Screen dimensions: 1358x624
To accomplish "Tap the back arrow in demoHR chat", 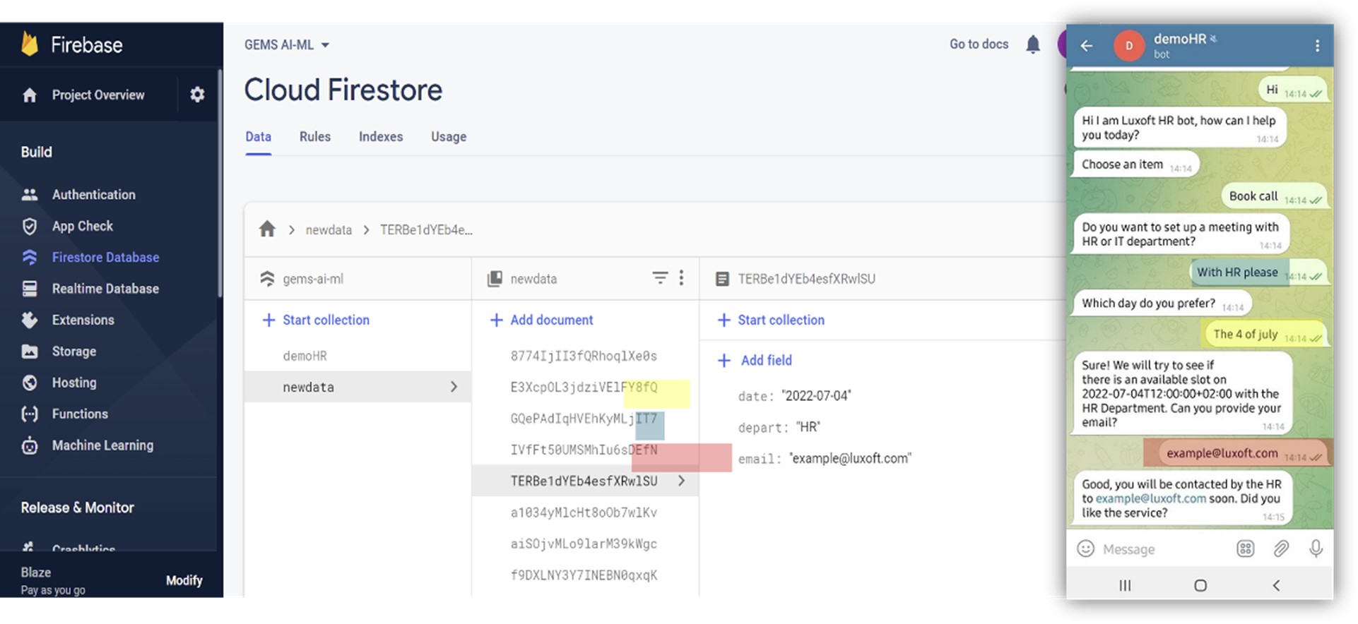I will 1087,46.
